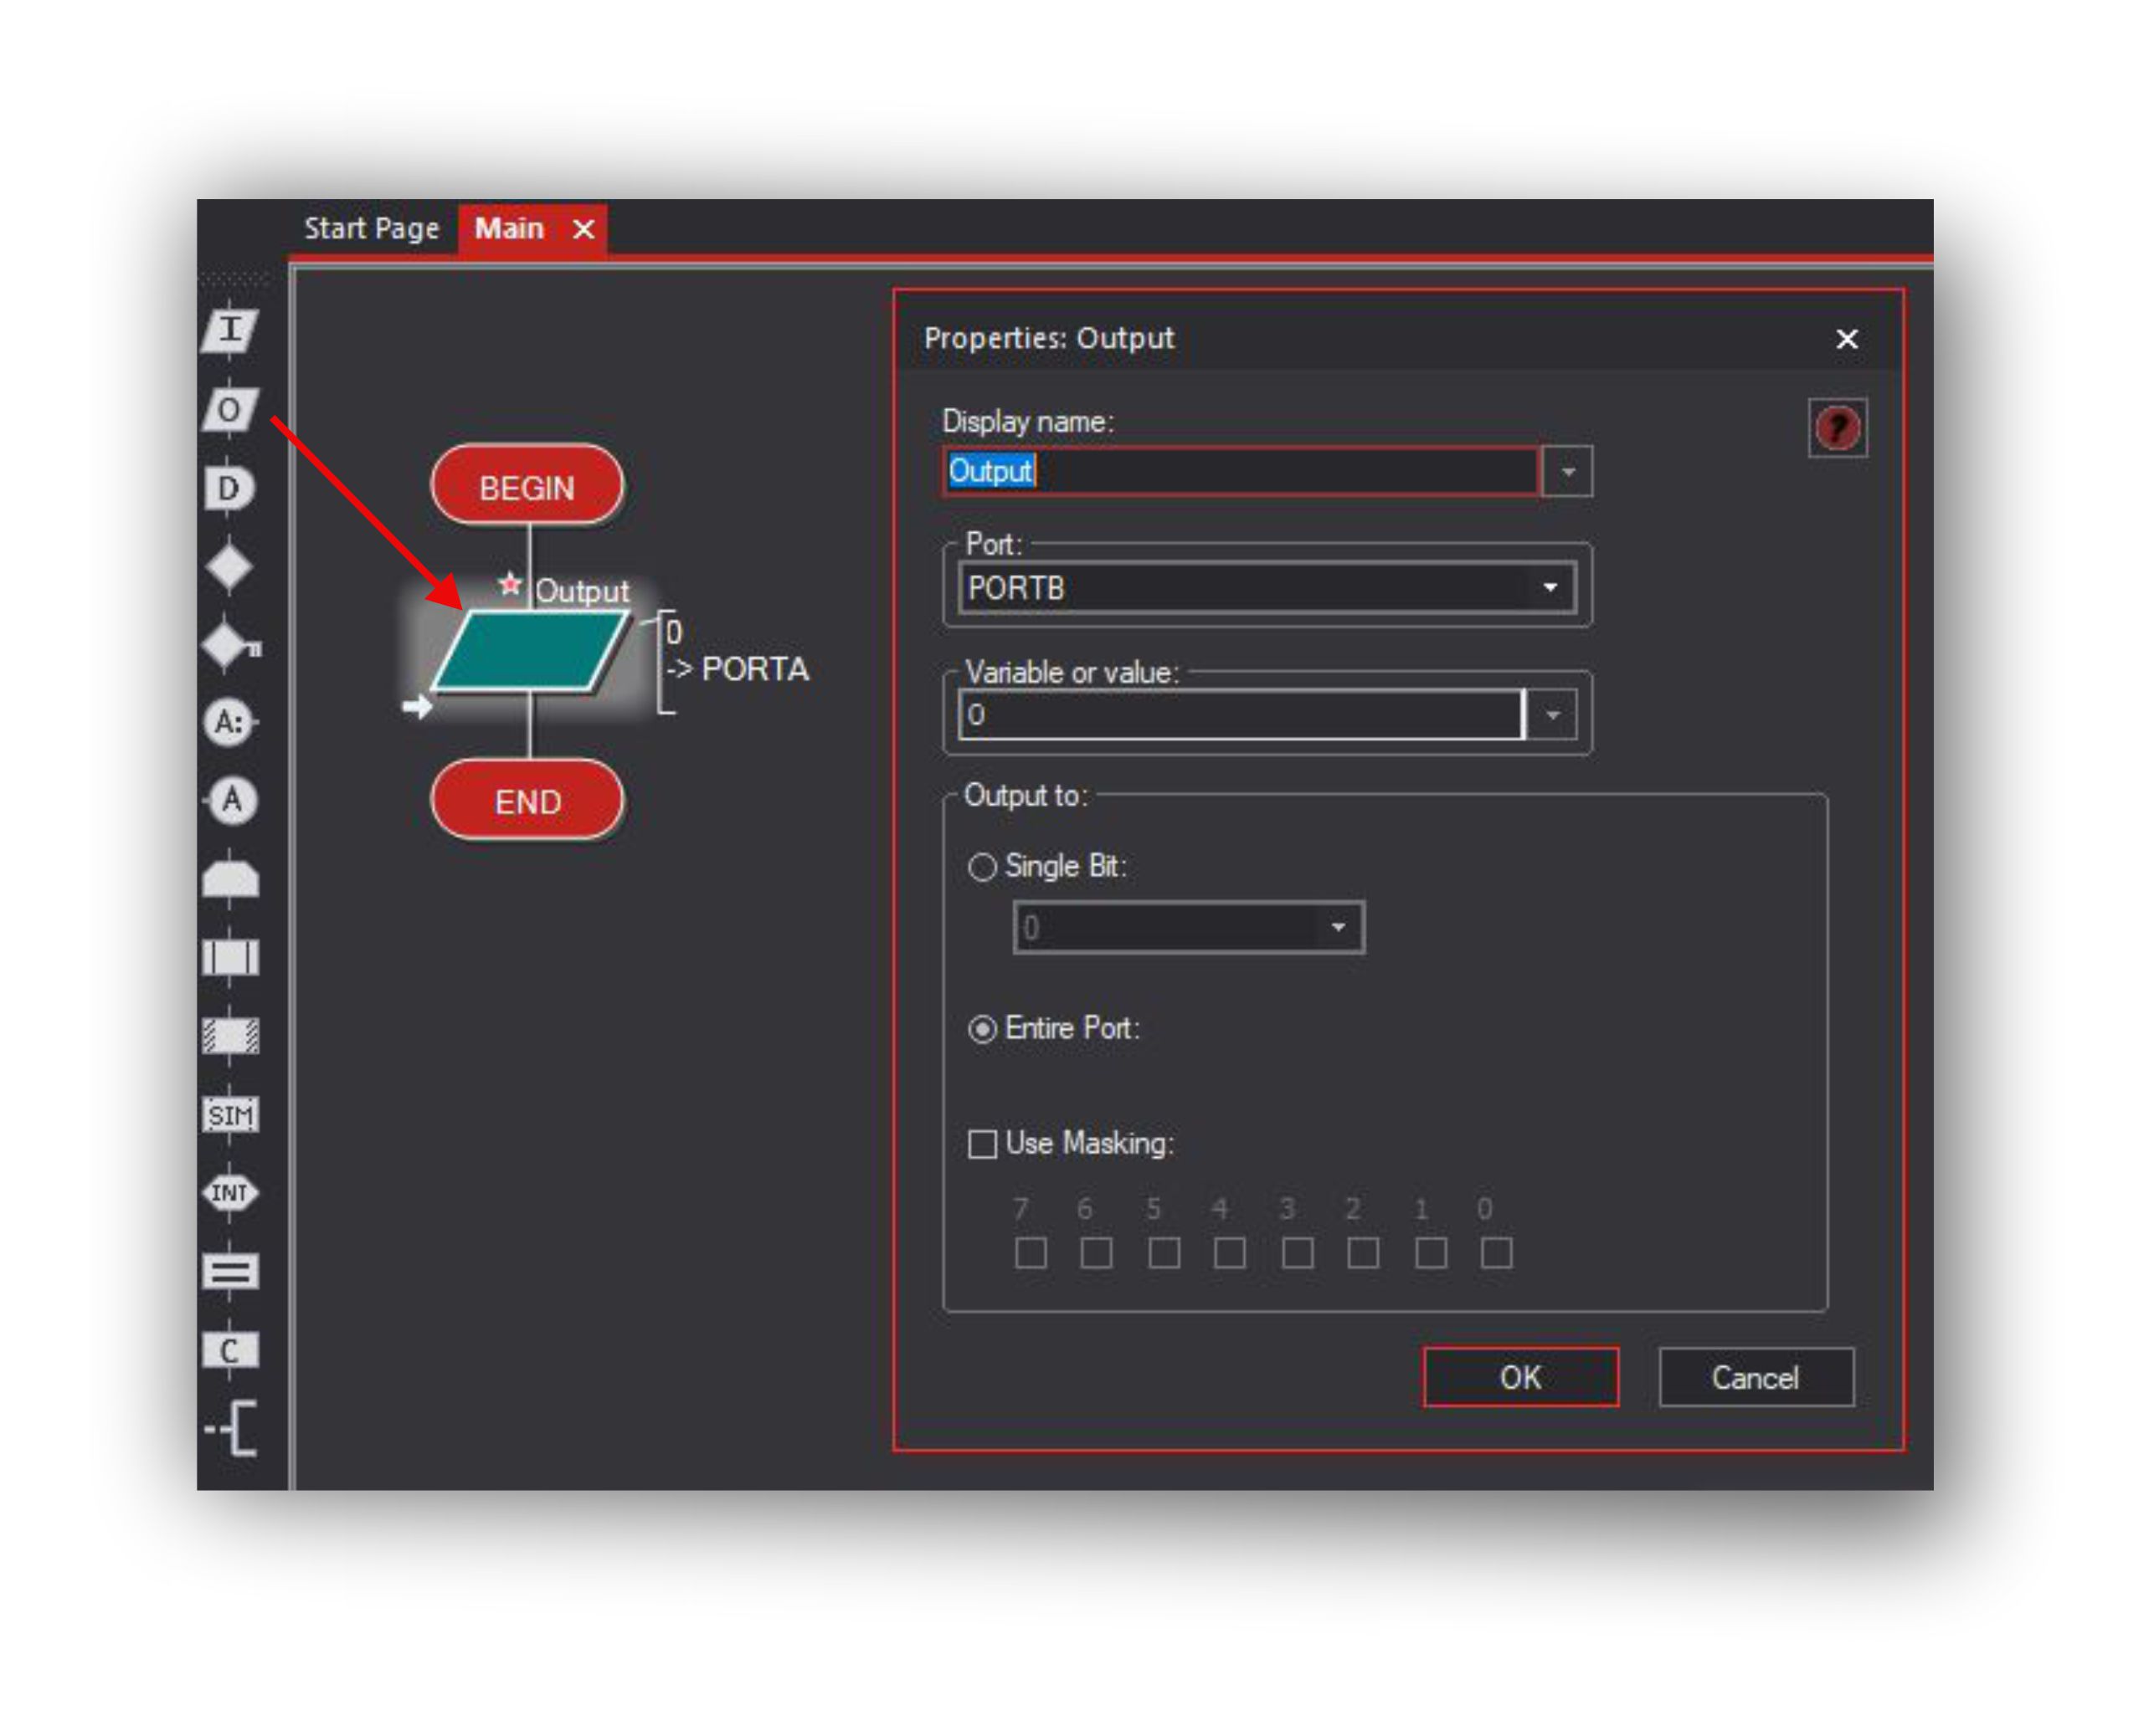Select the Switch icon in the toolbox

pos(232,645)
